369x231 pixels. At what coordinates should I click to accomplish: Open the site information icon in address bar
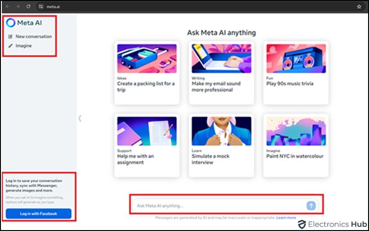(x=40, y=7)
